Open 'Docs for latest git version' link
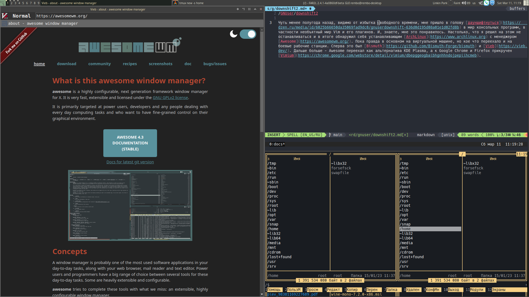 click(130, 162)
